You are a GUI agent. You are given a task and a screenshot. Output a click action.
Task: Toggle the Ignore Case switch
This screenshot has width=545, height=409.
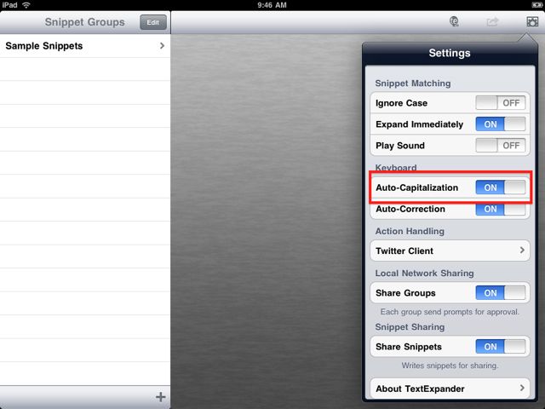(501, 103)
